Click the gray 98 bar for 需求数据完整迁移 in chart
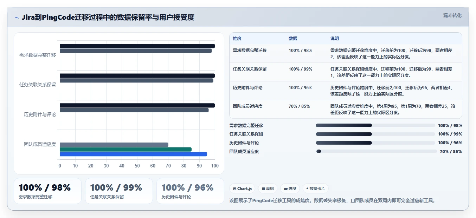476x218 pixels. (136, 51)
